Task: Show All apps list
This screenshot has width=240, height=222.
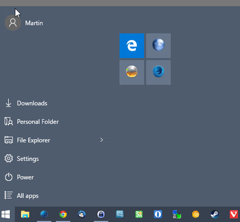Action: 28,196
